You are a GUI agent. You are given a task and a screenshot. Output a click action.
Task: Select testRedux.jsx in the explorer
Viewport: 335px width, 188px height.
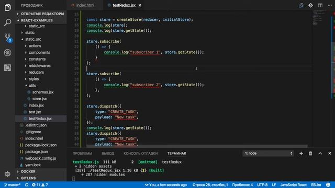click(x=41, y=119)
